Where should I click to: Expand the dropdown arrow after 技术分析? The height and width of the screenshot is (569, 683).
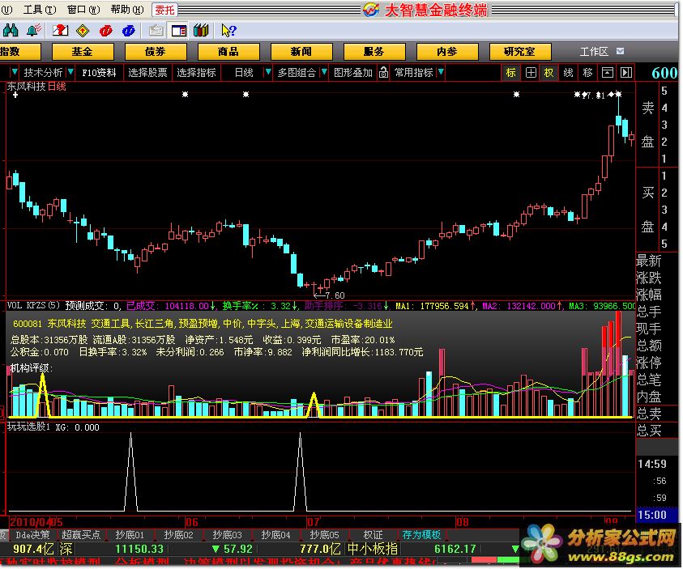70,72
